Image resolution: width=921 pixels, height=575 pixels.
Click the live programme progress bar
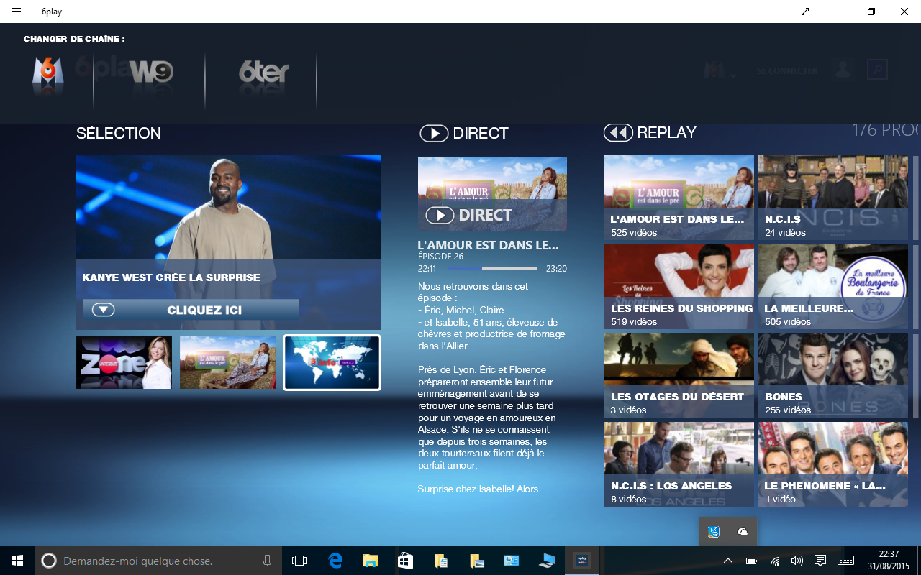491,269
